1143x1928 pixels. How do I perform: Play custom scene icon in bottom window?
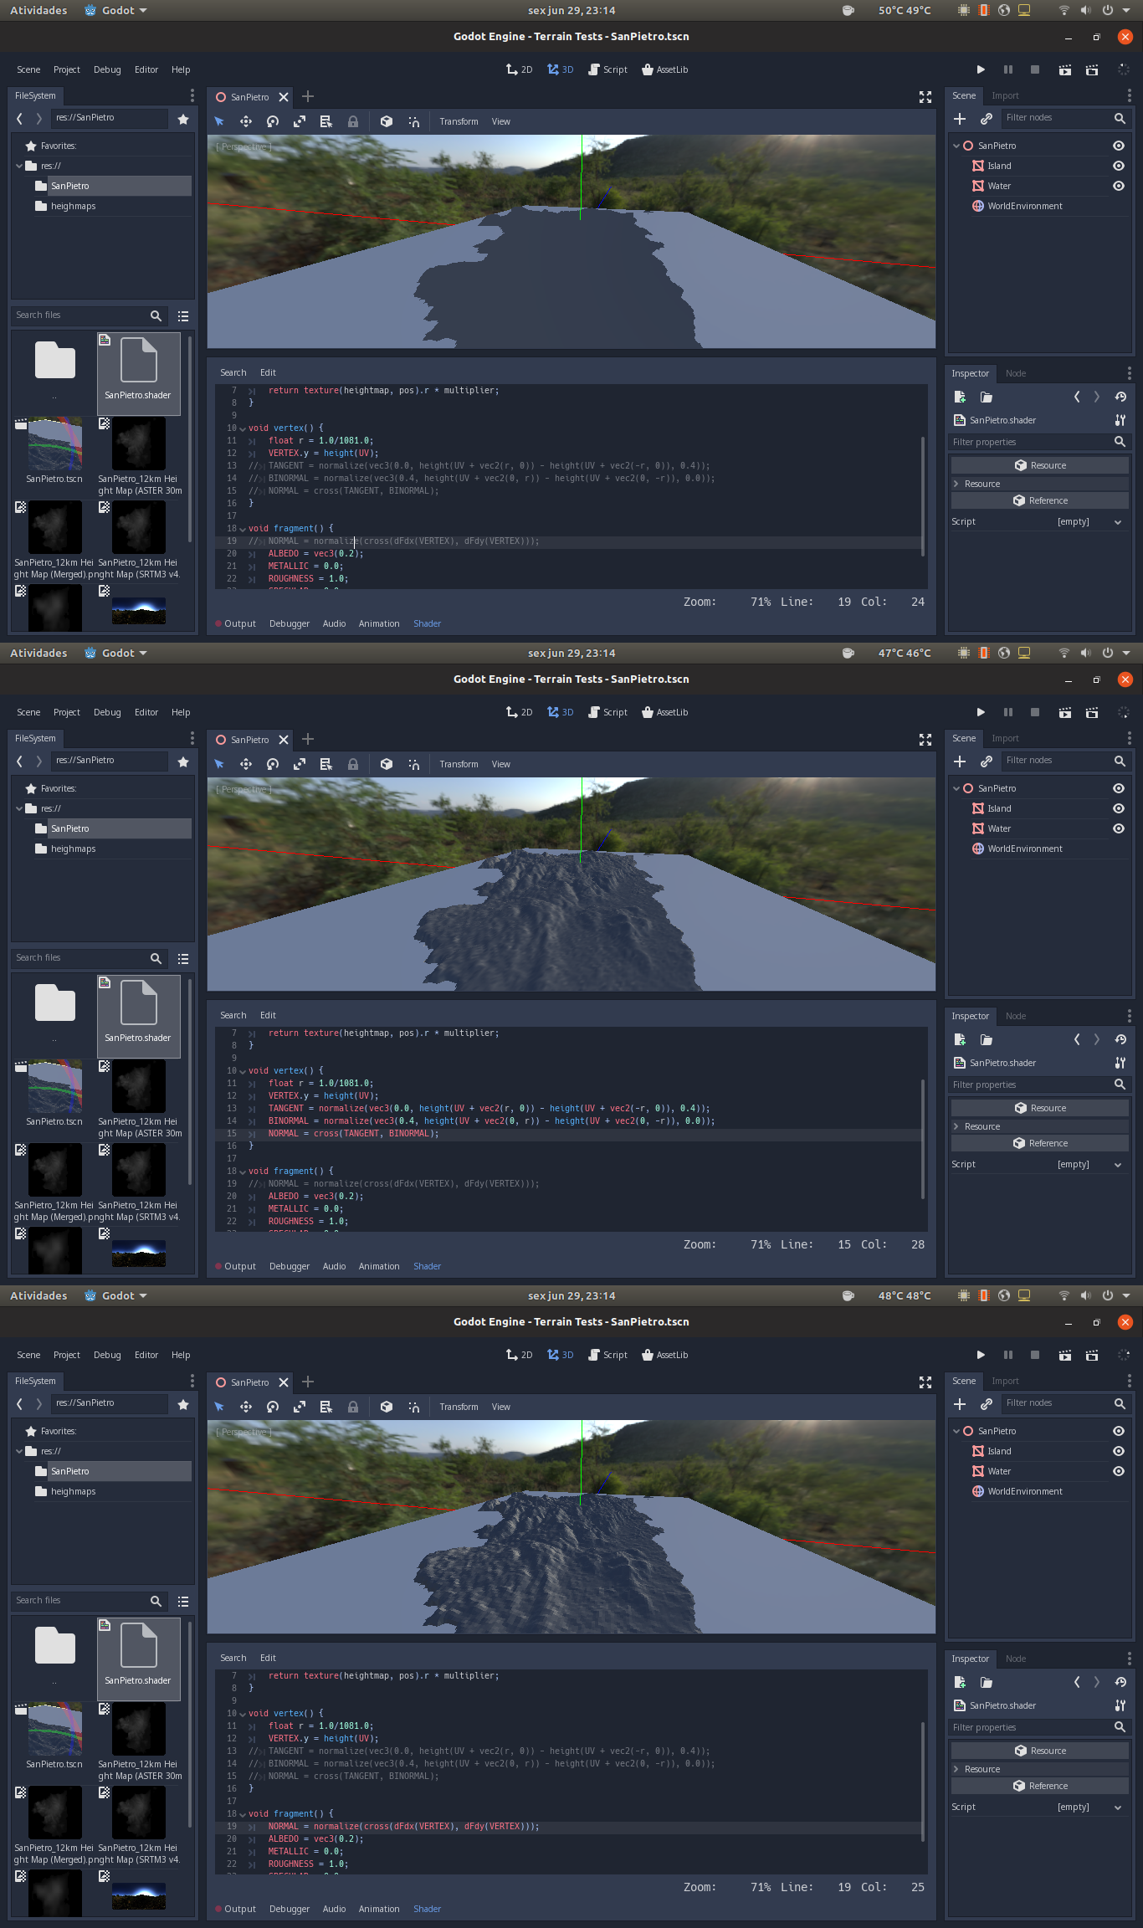[1092, 1355]
